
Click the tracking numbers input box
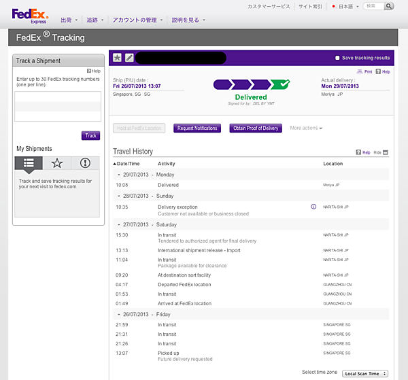point(57,107)
